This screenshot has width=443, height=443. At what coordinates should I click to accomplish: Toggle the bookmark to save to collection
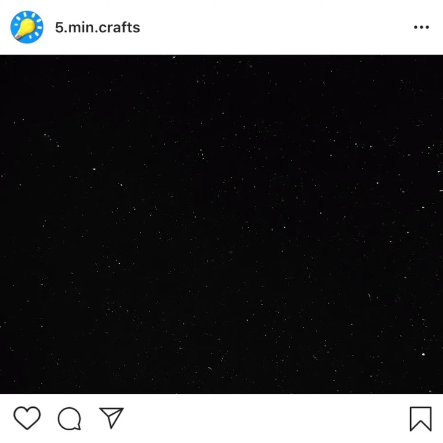click(x=420, y=419)
